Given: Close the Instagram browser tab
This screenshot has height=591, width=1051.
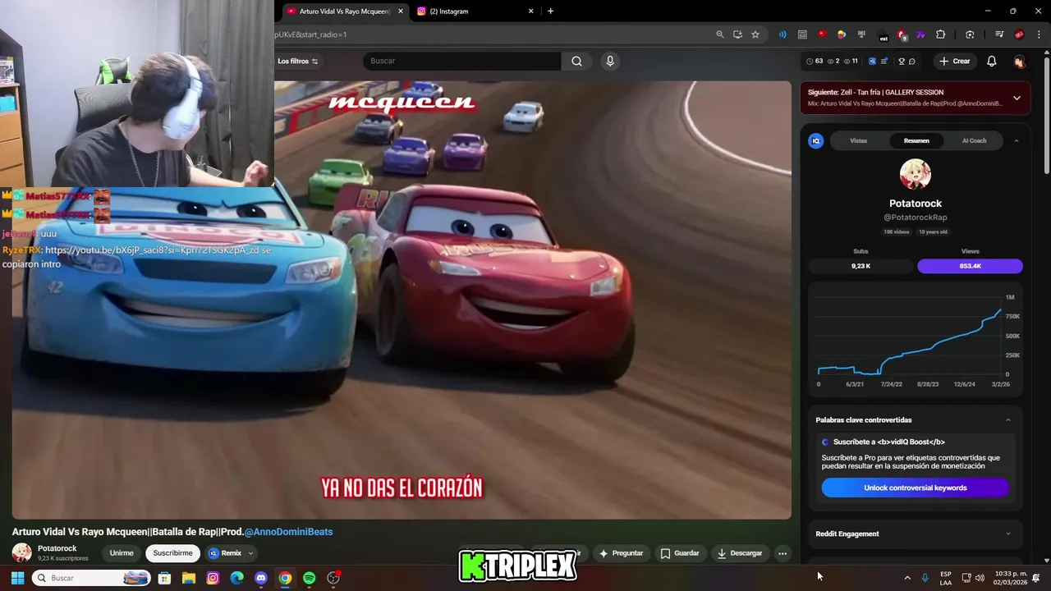Looking at the screenshot, I should (x=530, y=11).
